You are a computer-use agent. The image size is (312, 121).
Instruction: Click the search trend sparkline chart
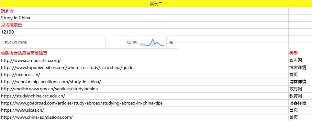(x=152, y=43)
